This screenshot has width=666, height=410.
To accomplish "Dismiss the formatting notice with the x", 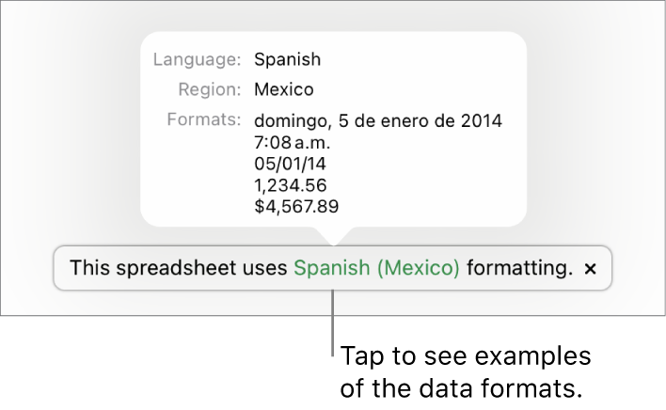I will [x=591, y=269].
